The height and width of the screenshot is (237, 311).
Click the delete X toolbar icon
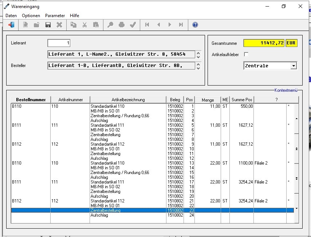pyautogui.click(x=59, y=25)
